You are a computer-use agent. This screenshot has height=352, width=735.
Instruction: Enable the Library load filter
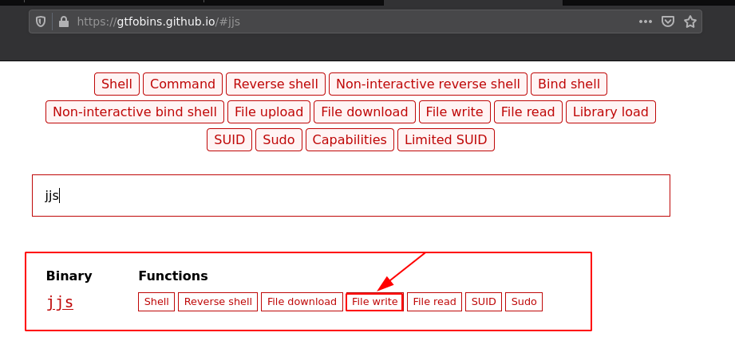pos(611,112)
